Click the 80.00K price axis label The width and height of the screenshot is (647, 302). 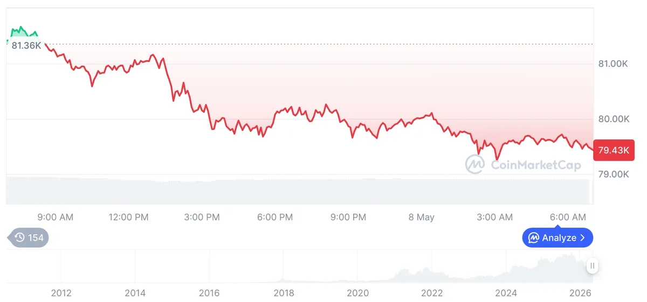tap(614, 119)
